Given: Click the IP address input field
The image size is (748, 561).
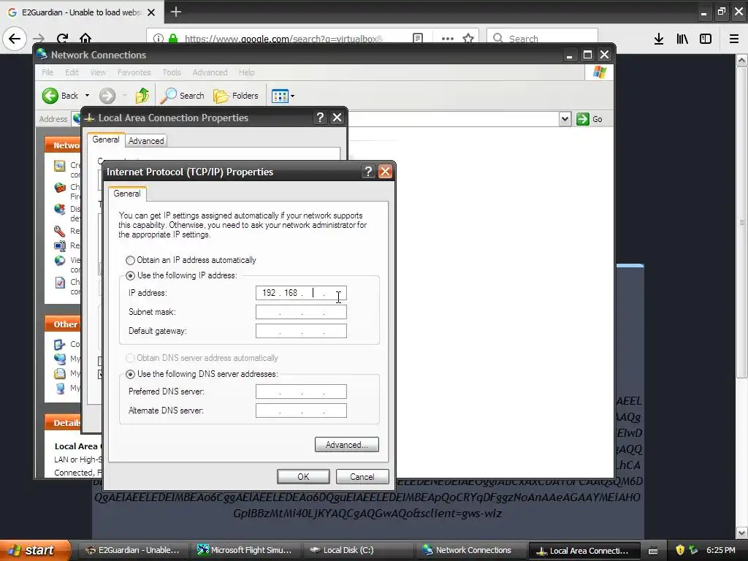Looking at the screenshot, I should tap(301, 293).
